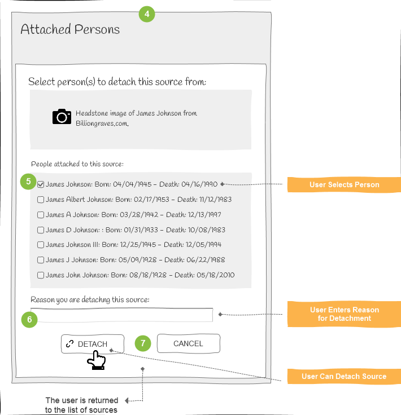Click the camera icon beside the headstone source
The height and width of the screenshot is (415, 401).
click(x=62, y=117)
